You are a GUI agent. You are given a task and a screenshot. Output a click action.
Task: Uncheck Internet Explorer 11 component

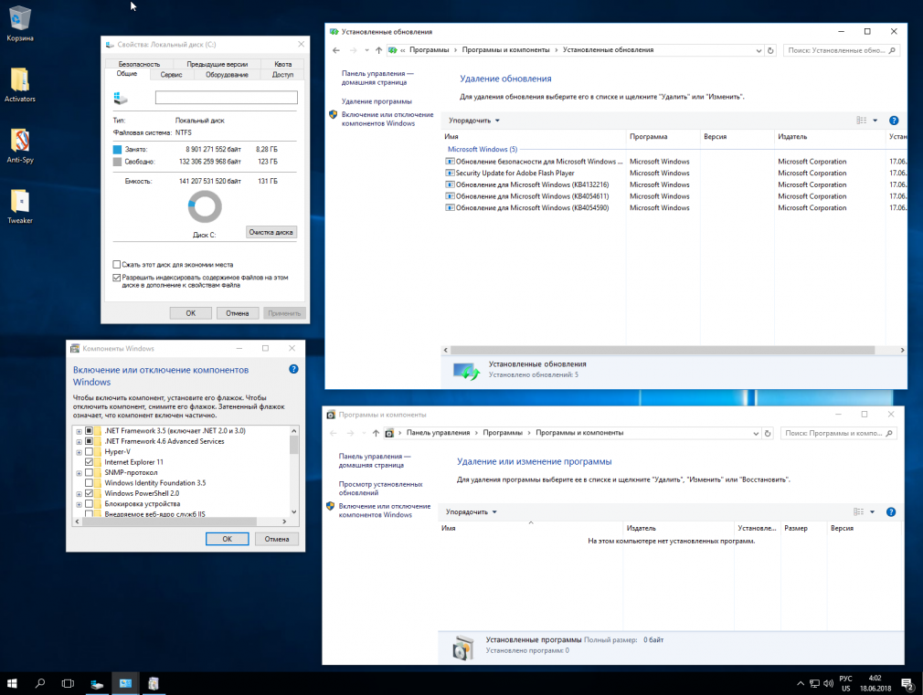pyautogui.click(x=90, y=462)
